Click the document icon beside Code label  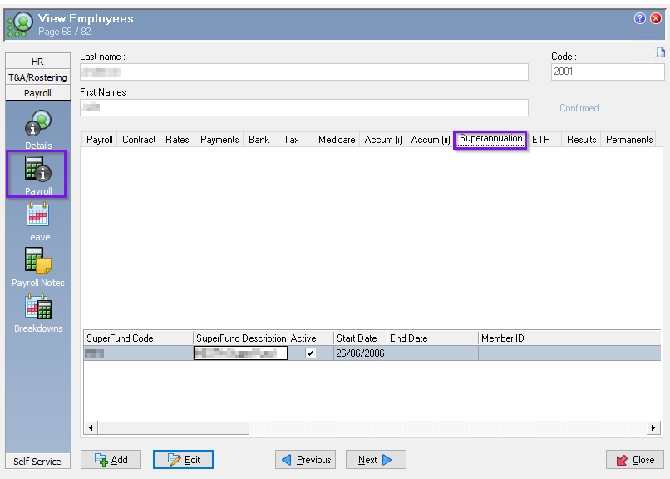pos(661,53)
